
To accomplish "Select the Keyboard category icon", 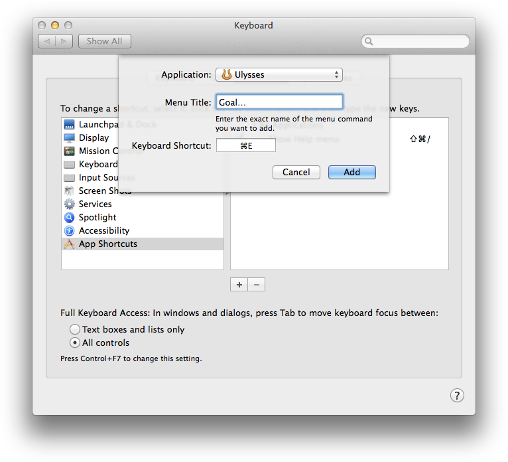I will pos(70,165).
